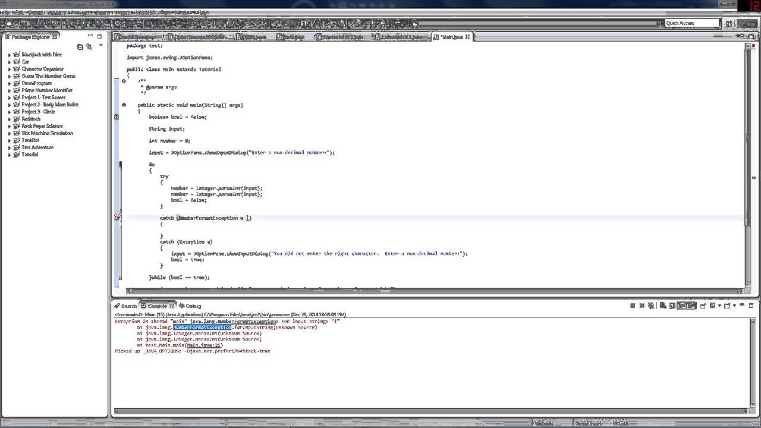Minimize the Package Explorer view
The height and width of the screenshot is (428, 761).
click(90, 36)
